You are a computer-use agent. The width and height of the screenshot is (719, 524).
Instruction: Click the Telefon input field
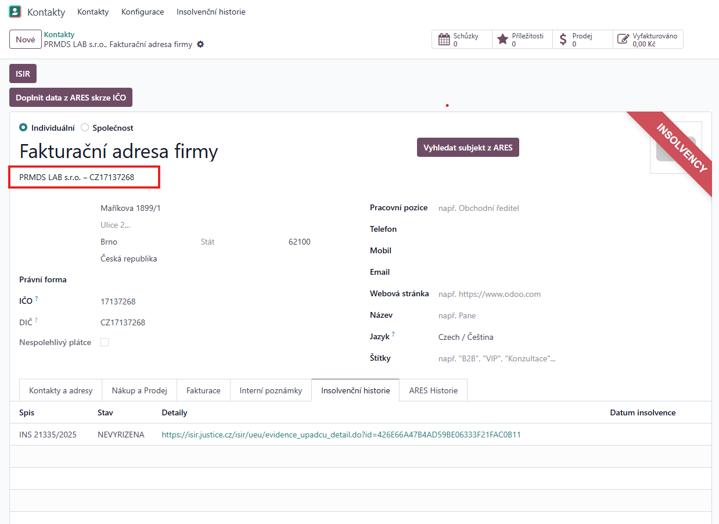523,229
